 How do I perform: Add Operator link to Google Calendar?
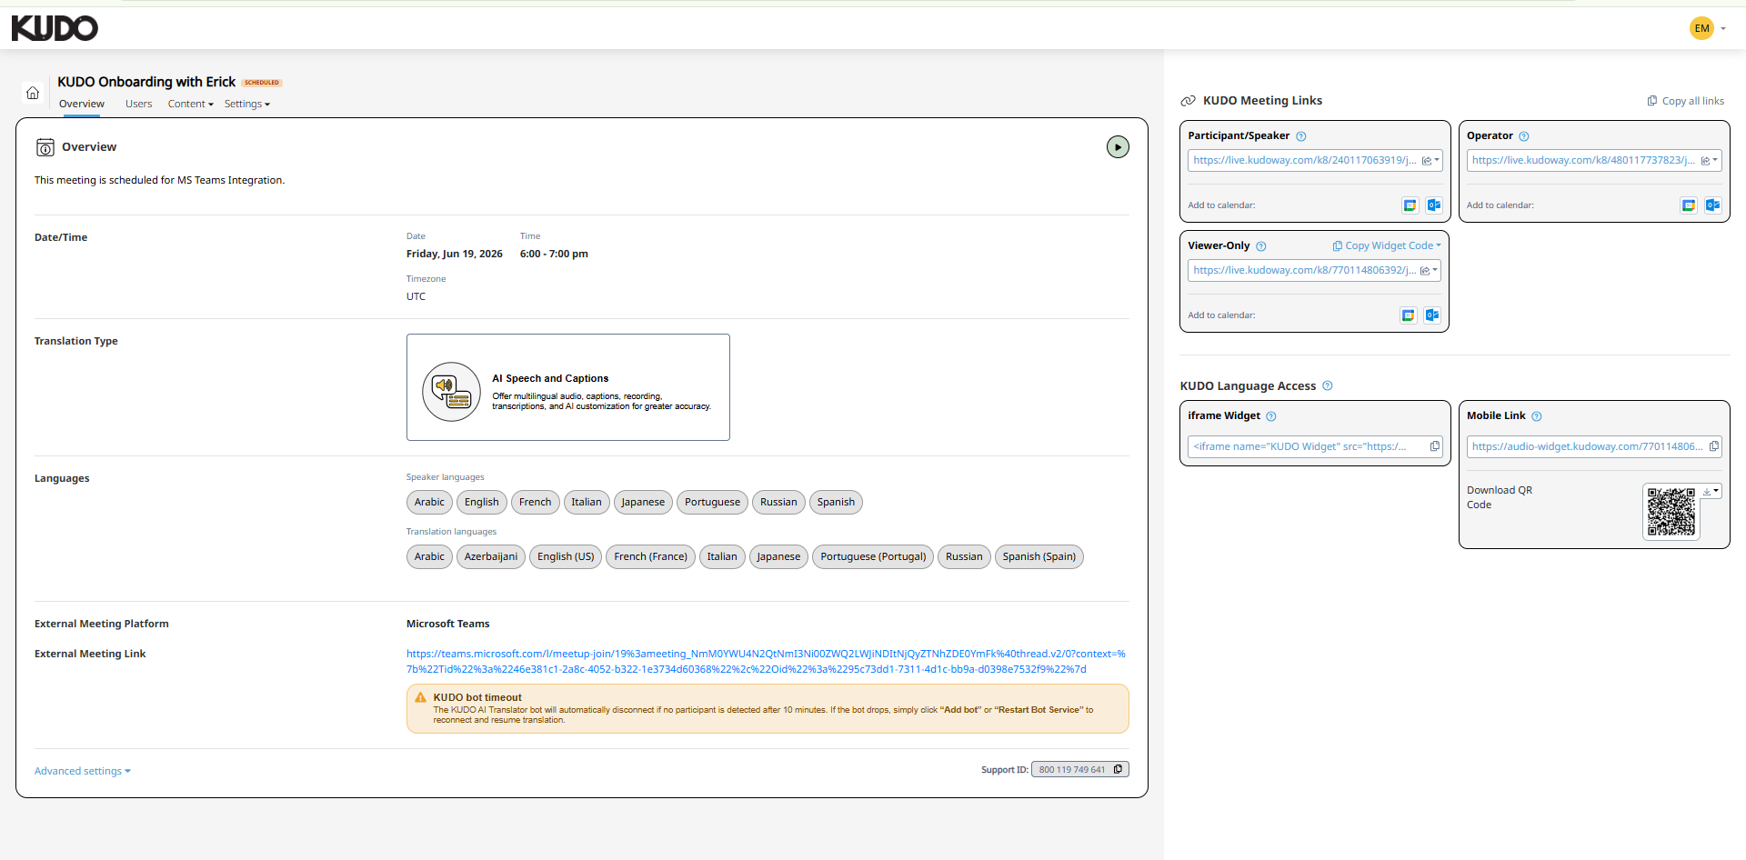[x=1689, y=205]
